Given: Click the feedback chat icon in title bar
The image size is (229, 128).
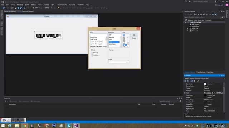Looking at the screenshot, I should tap(186, 1).
